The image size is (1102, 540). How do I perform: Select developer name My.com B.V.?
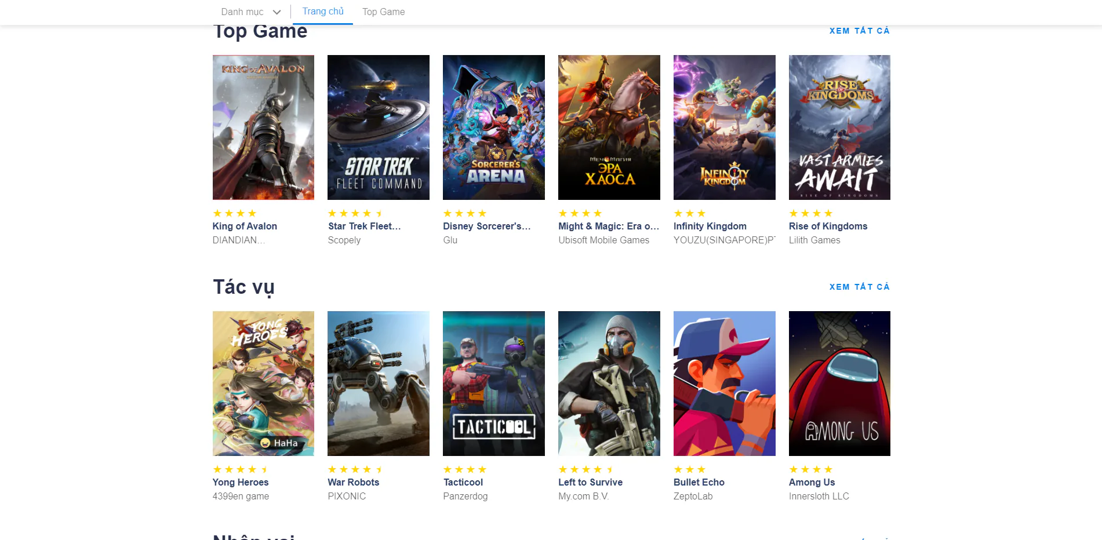point(584,496)
